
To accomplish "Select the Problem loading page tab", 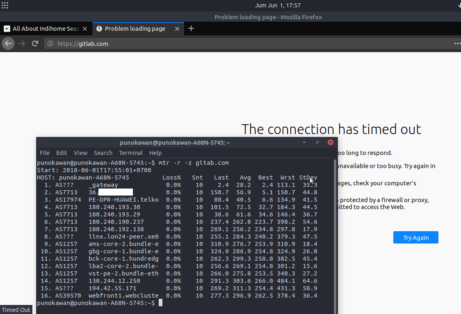I will pos(135,29).
